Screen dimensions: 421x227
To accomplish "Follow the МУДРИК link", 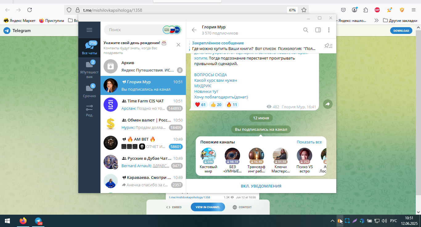I will pos(203,86).
